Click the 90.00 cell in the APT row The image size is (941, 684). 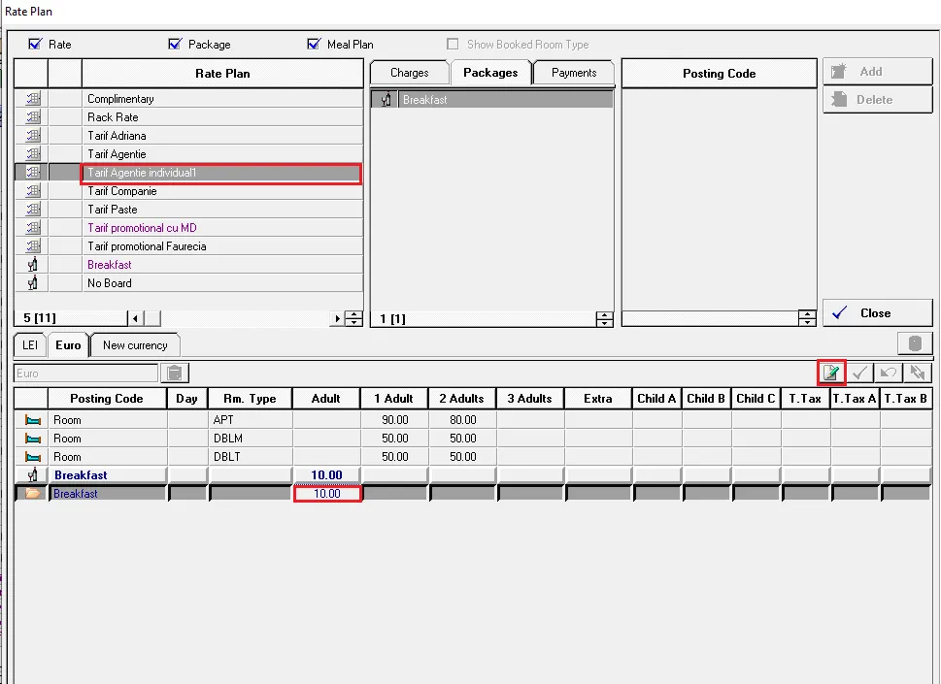point(394,420)
